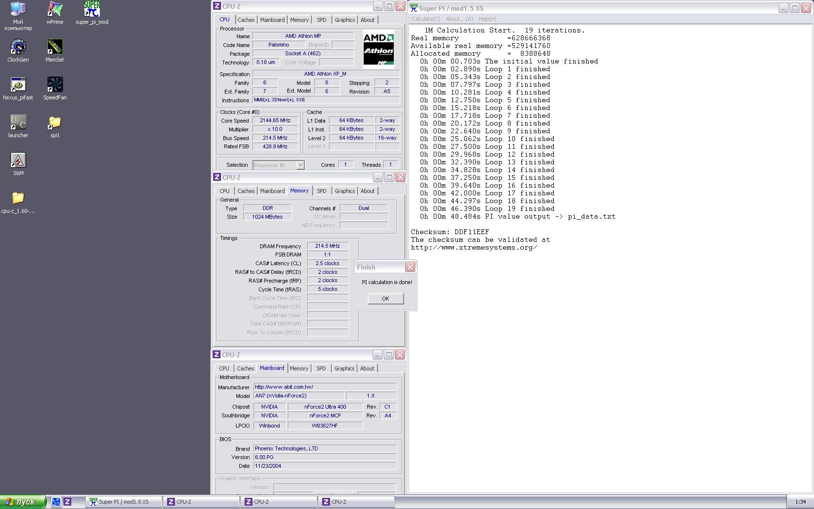Click the Core Speed 2144.65 MHz field
The image size is (814, 509).
point(275,121)
